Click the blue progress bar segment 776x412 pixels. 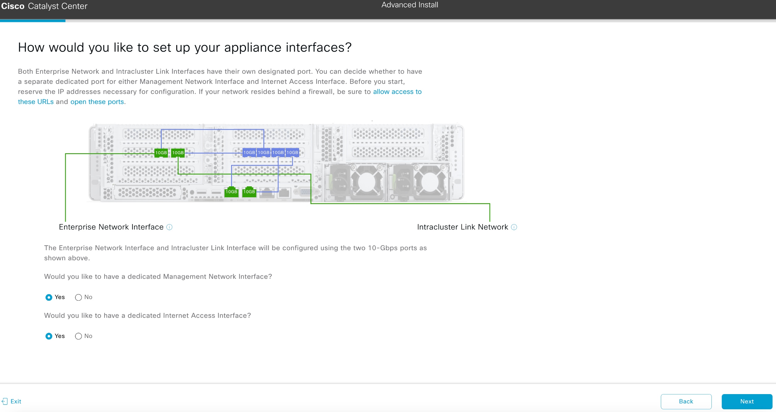[x=32, y=21]
